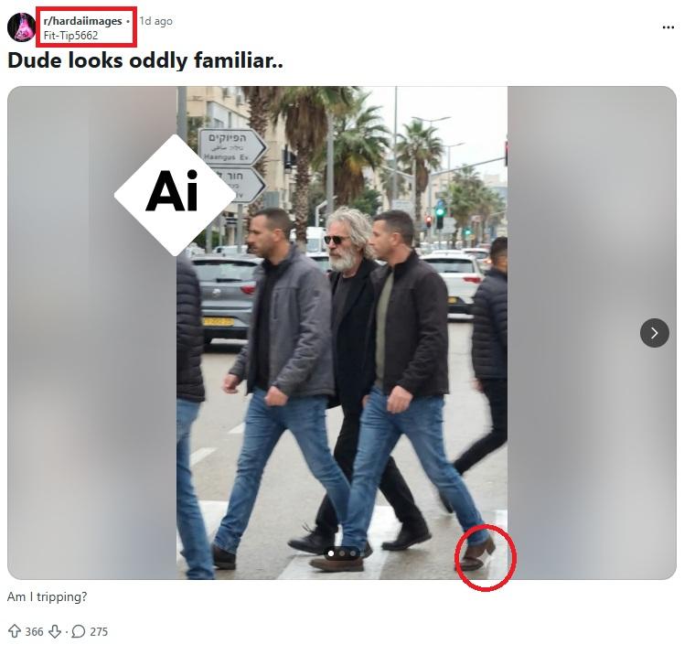Click the Hebrew street sign in photo
The height and width of the screenshot is (655, 684).
click(231, 147)
